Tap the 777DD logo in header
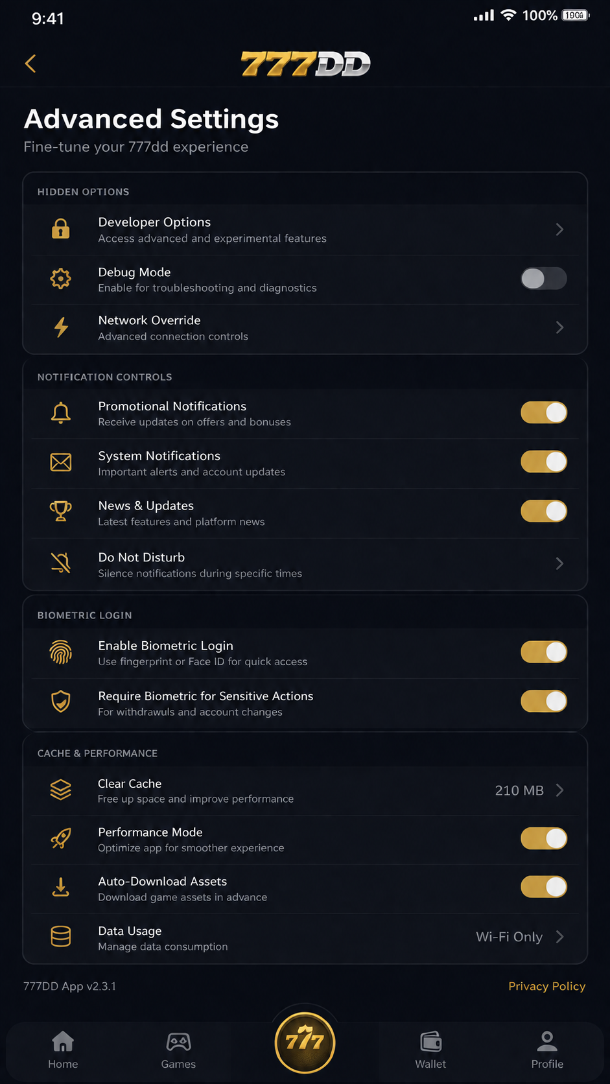Image resolution: width=610 pixels, height=1084 pixels. coord(305,64)
